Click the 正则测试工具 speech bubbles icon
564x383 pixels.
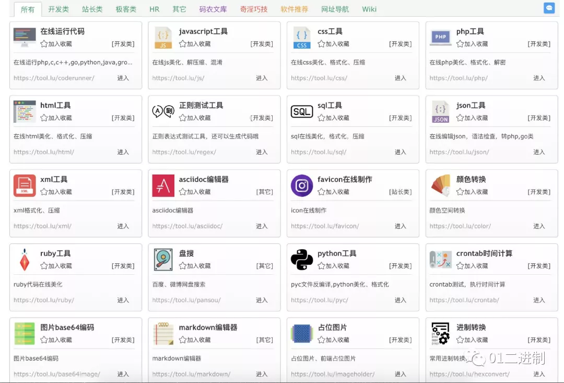coord(163,111)
